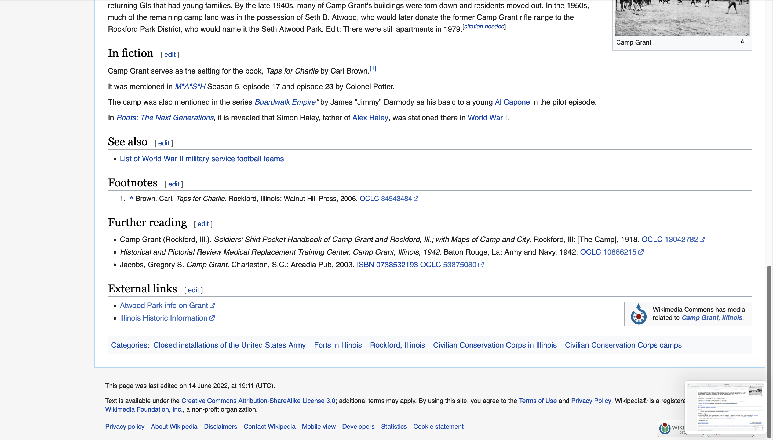Click the citation needed tag

click(484, 27)
